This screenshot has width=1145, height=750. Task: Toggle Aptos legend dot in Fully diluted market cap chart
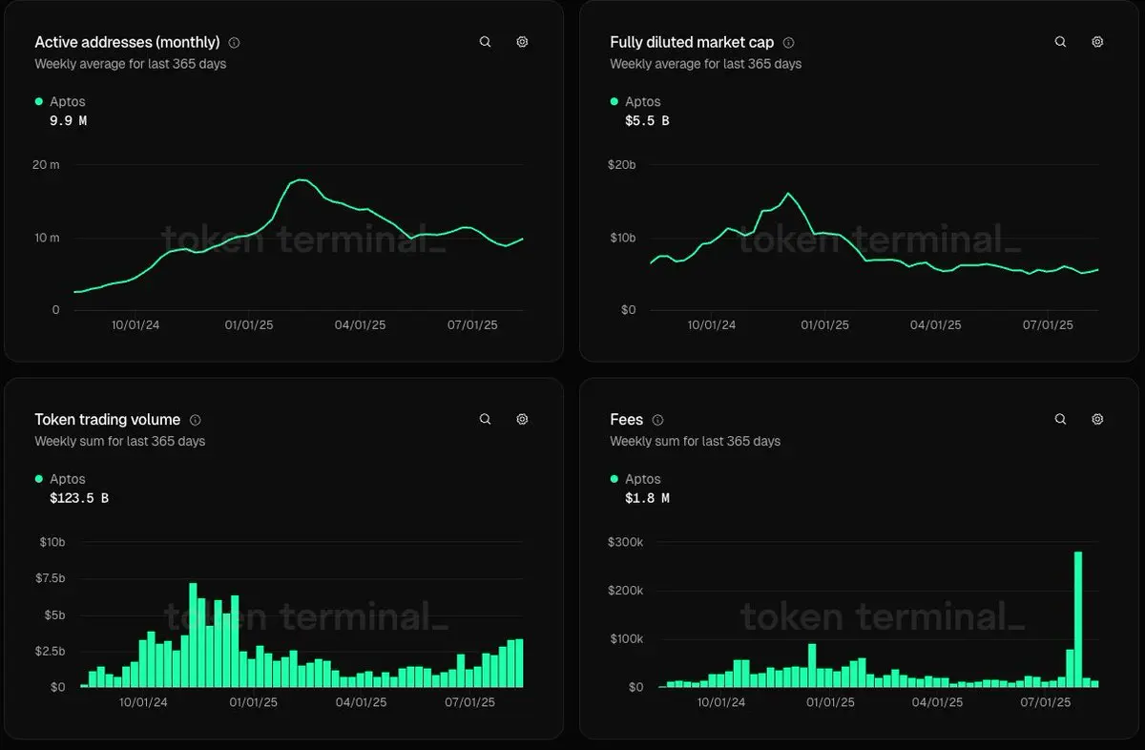point(614,101)
